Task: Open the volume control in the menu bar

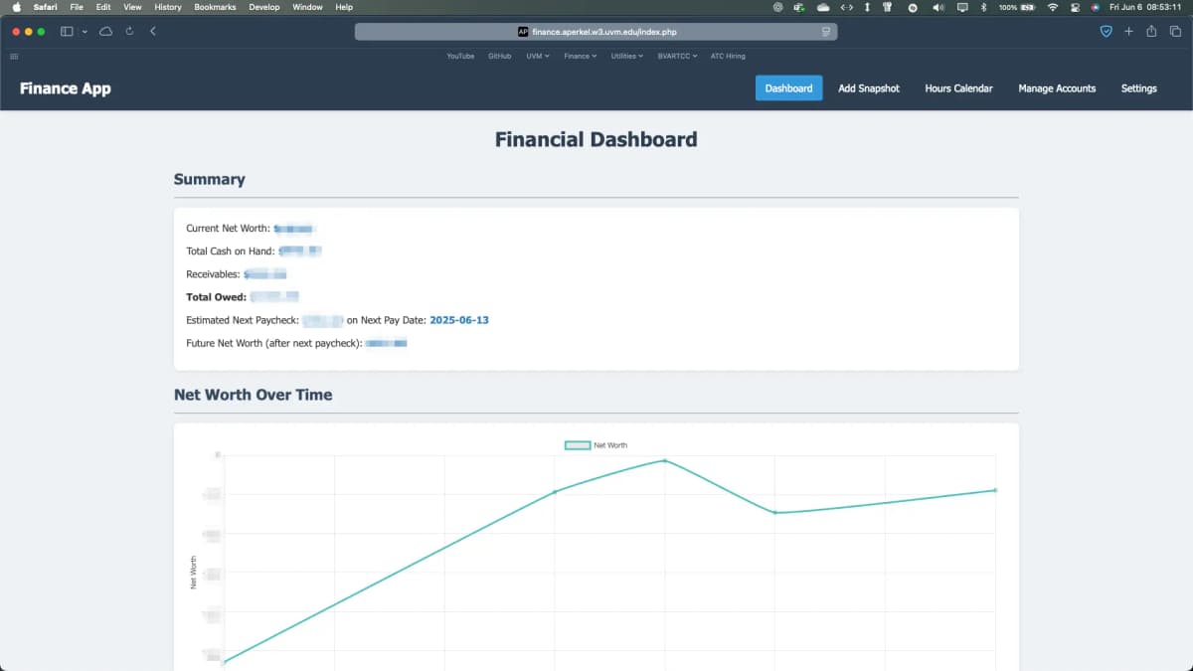Action: click(x=938, y=7)
